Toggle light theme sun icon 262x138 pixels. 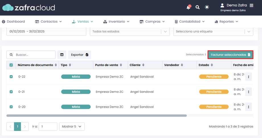coord(207,7)
